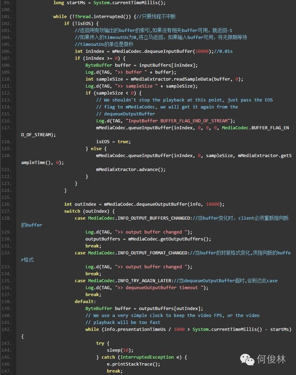Click the sleep(10) call
The width and height of the screenshot is (296, 375).
120,350
